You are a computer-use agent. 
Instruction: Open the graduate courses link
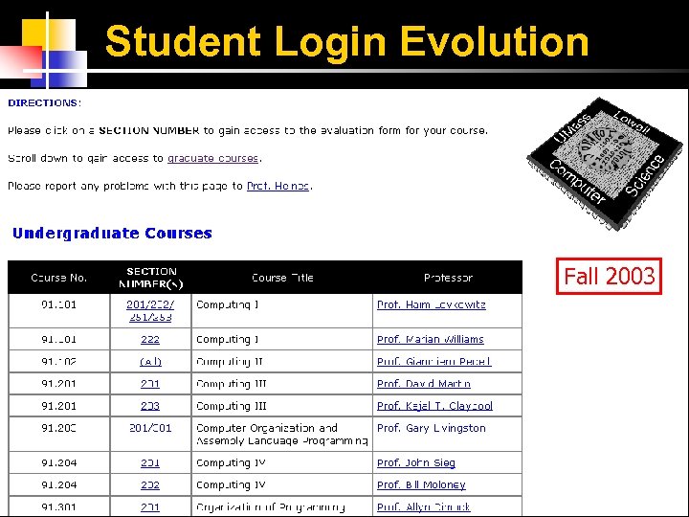click(212, 158)
